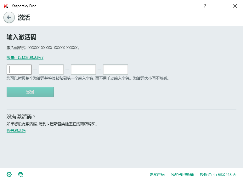Close the Kaspersky Free window
This screenshot has height=181, width=243.
click(x=235, y=6)
